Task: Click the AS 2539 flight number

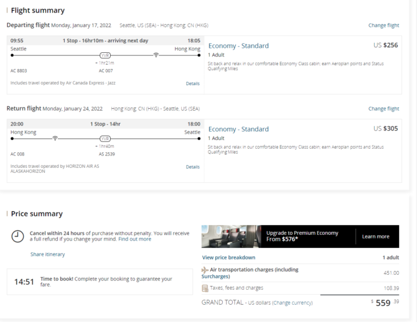Action: (x=106, y=154)
